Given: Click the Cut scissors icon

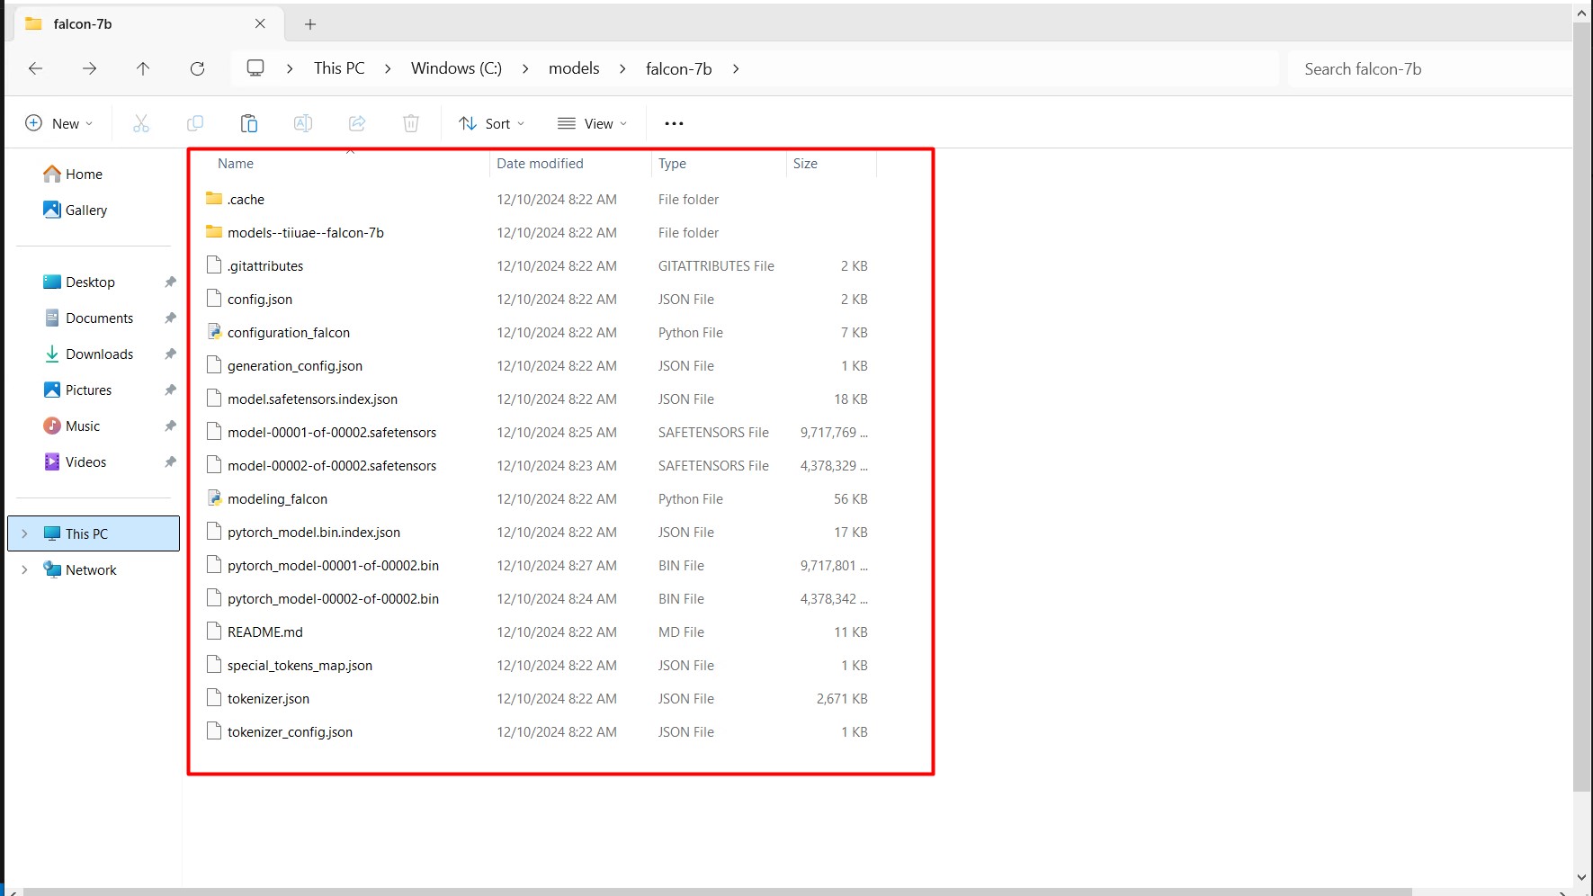Looking at the screenshot, I should coord(141,123).
